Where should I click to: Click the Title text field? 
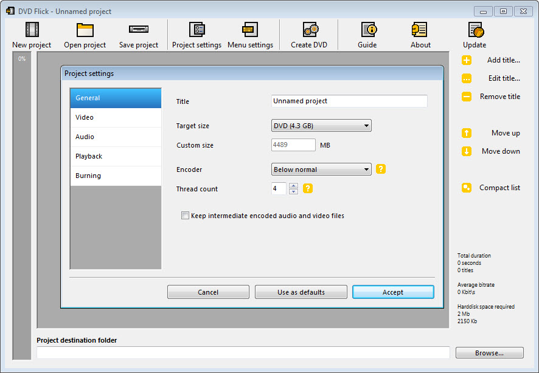349,101
